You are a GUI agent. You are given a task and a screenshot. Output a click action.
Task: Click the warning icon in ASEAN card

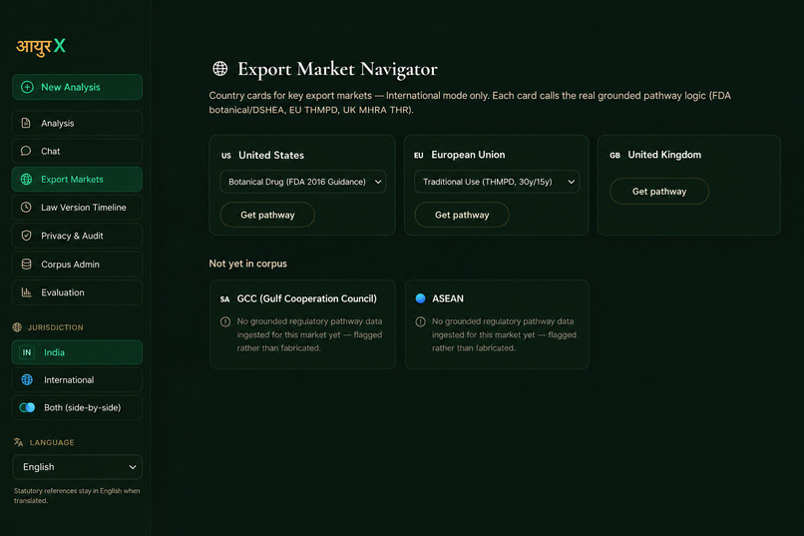tap(421, 321)
